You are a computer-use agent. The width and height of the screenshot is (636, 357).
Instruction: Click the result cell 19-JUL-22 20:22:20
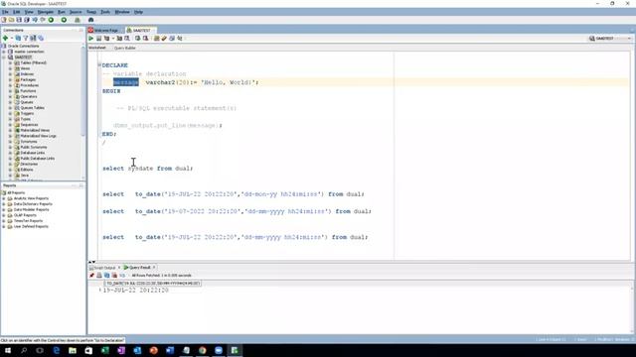tap(135, 291)
